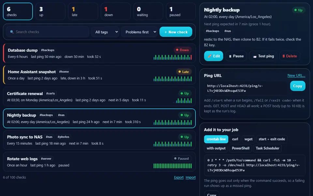Click the New URL... link
Screen dimensions: 313x196
click(296, 75)
